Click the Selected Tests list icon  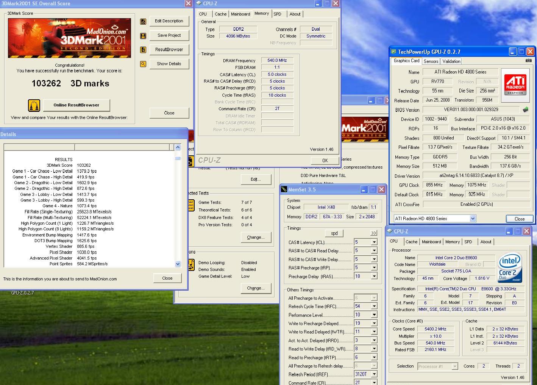[191, 205]
